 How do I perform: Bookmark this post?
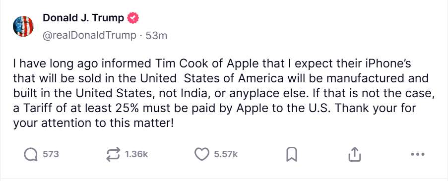(292, 155)
